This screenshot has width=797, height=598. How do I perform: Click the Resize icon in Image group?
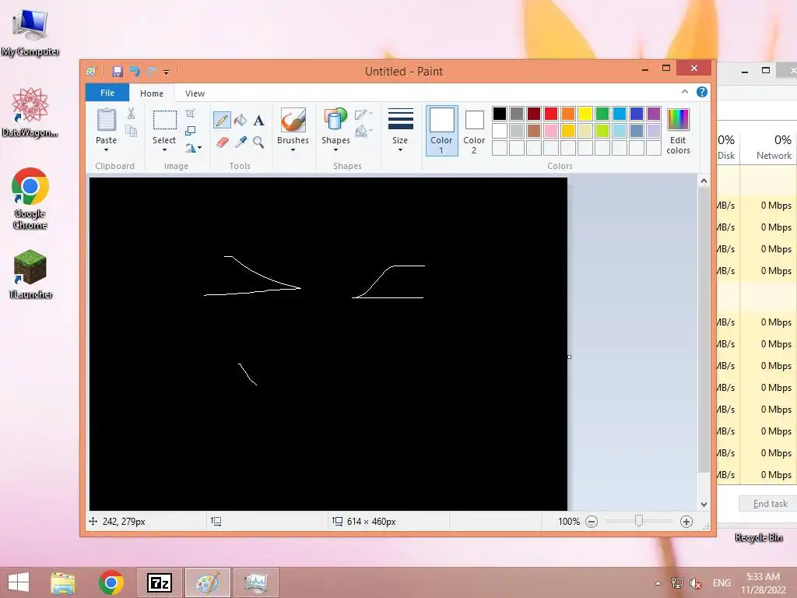tap(190, 131)
